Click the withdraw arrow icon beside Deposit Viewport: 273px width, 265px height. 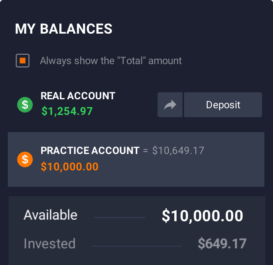coord(170,105)
